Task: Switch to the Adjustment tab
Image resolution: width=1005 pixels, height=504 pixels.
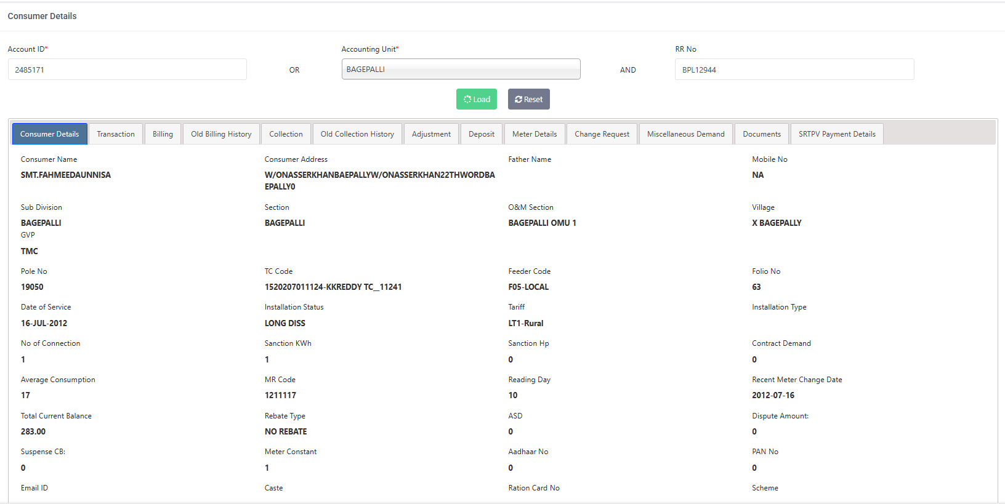Action: point(431,134)
